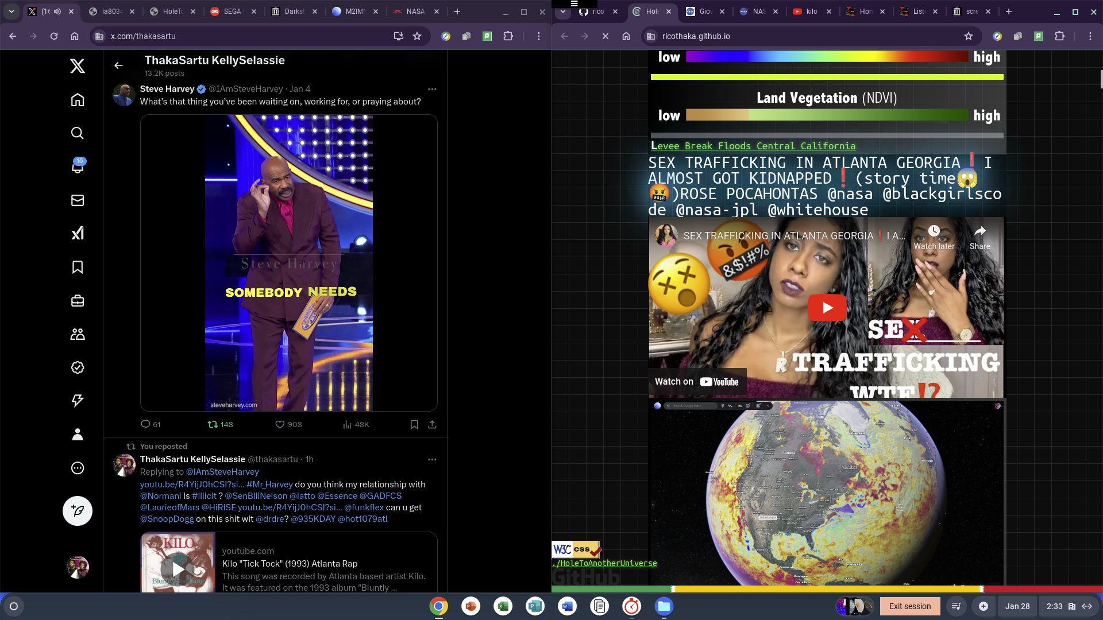The image size is (1103, 620).
Task: Open X home from sidebar logo
Action: coord(78,66)
